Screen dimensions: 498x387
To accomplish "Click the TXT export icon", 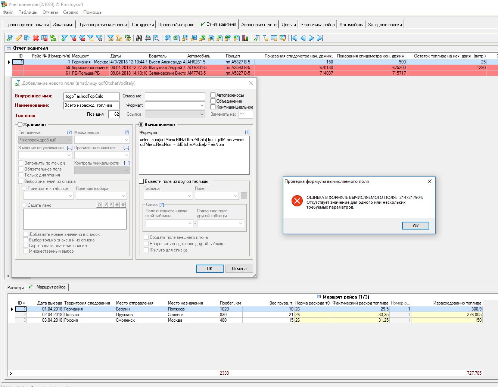I will (x=228, y=38).
